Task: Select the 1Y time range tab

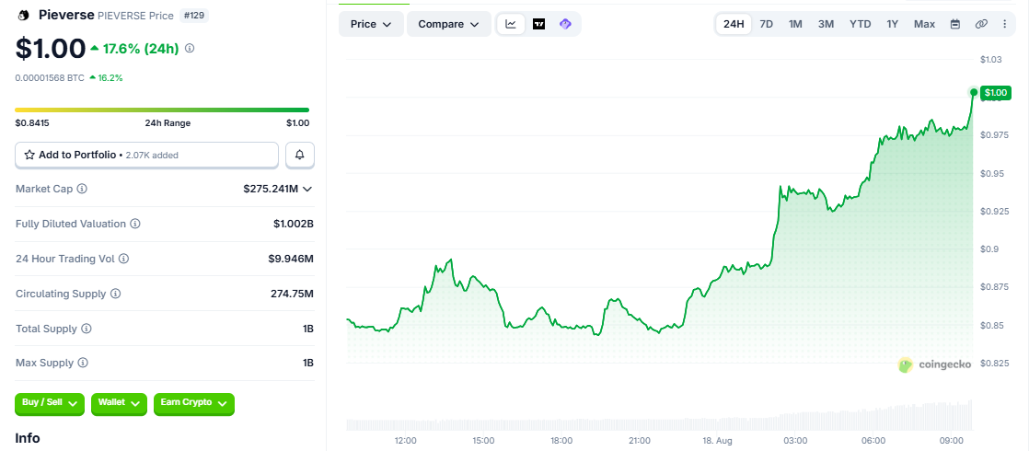Action: (x=892, y=24)
